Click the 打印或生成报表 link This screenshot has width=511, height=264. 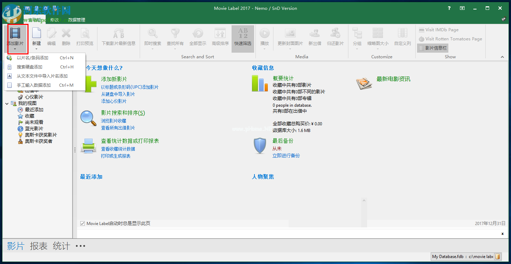click(116, 156)
